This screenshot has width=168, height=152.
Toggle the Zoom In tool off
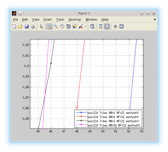[50, 26]
